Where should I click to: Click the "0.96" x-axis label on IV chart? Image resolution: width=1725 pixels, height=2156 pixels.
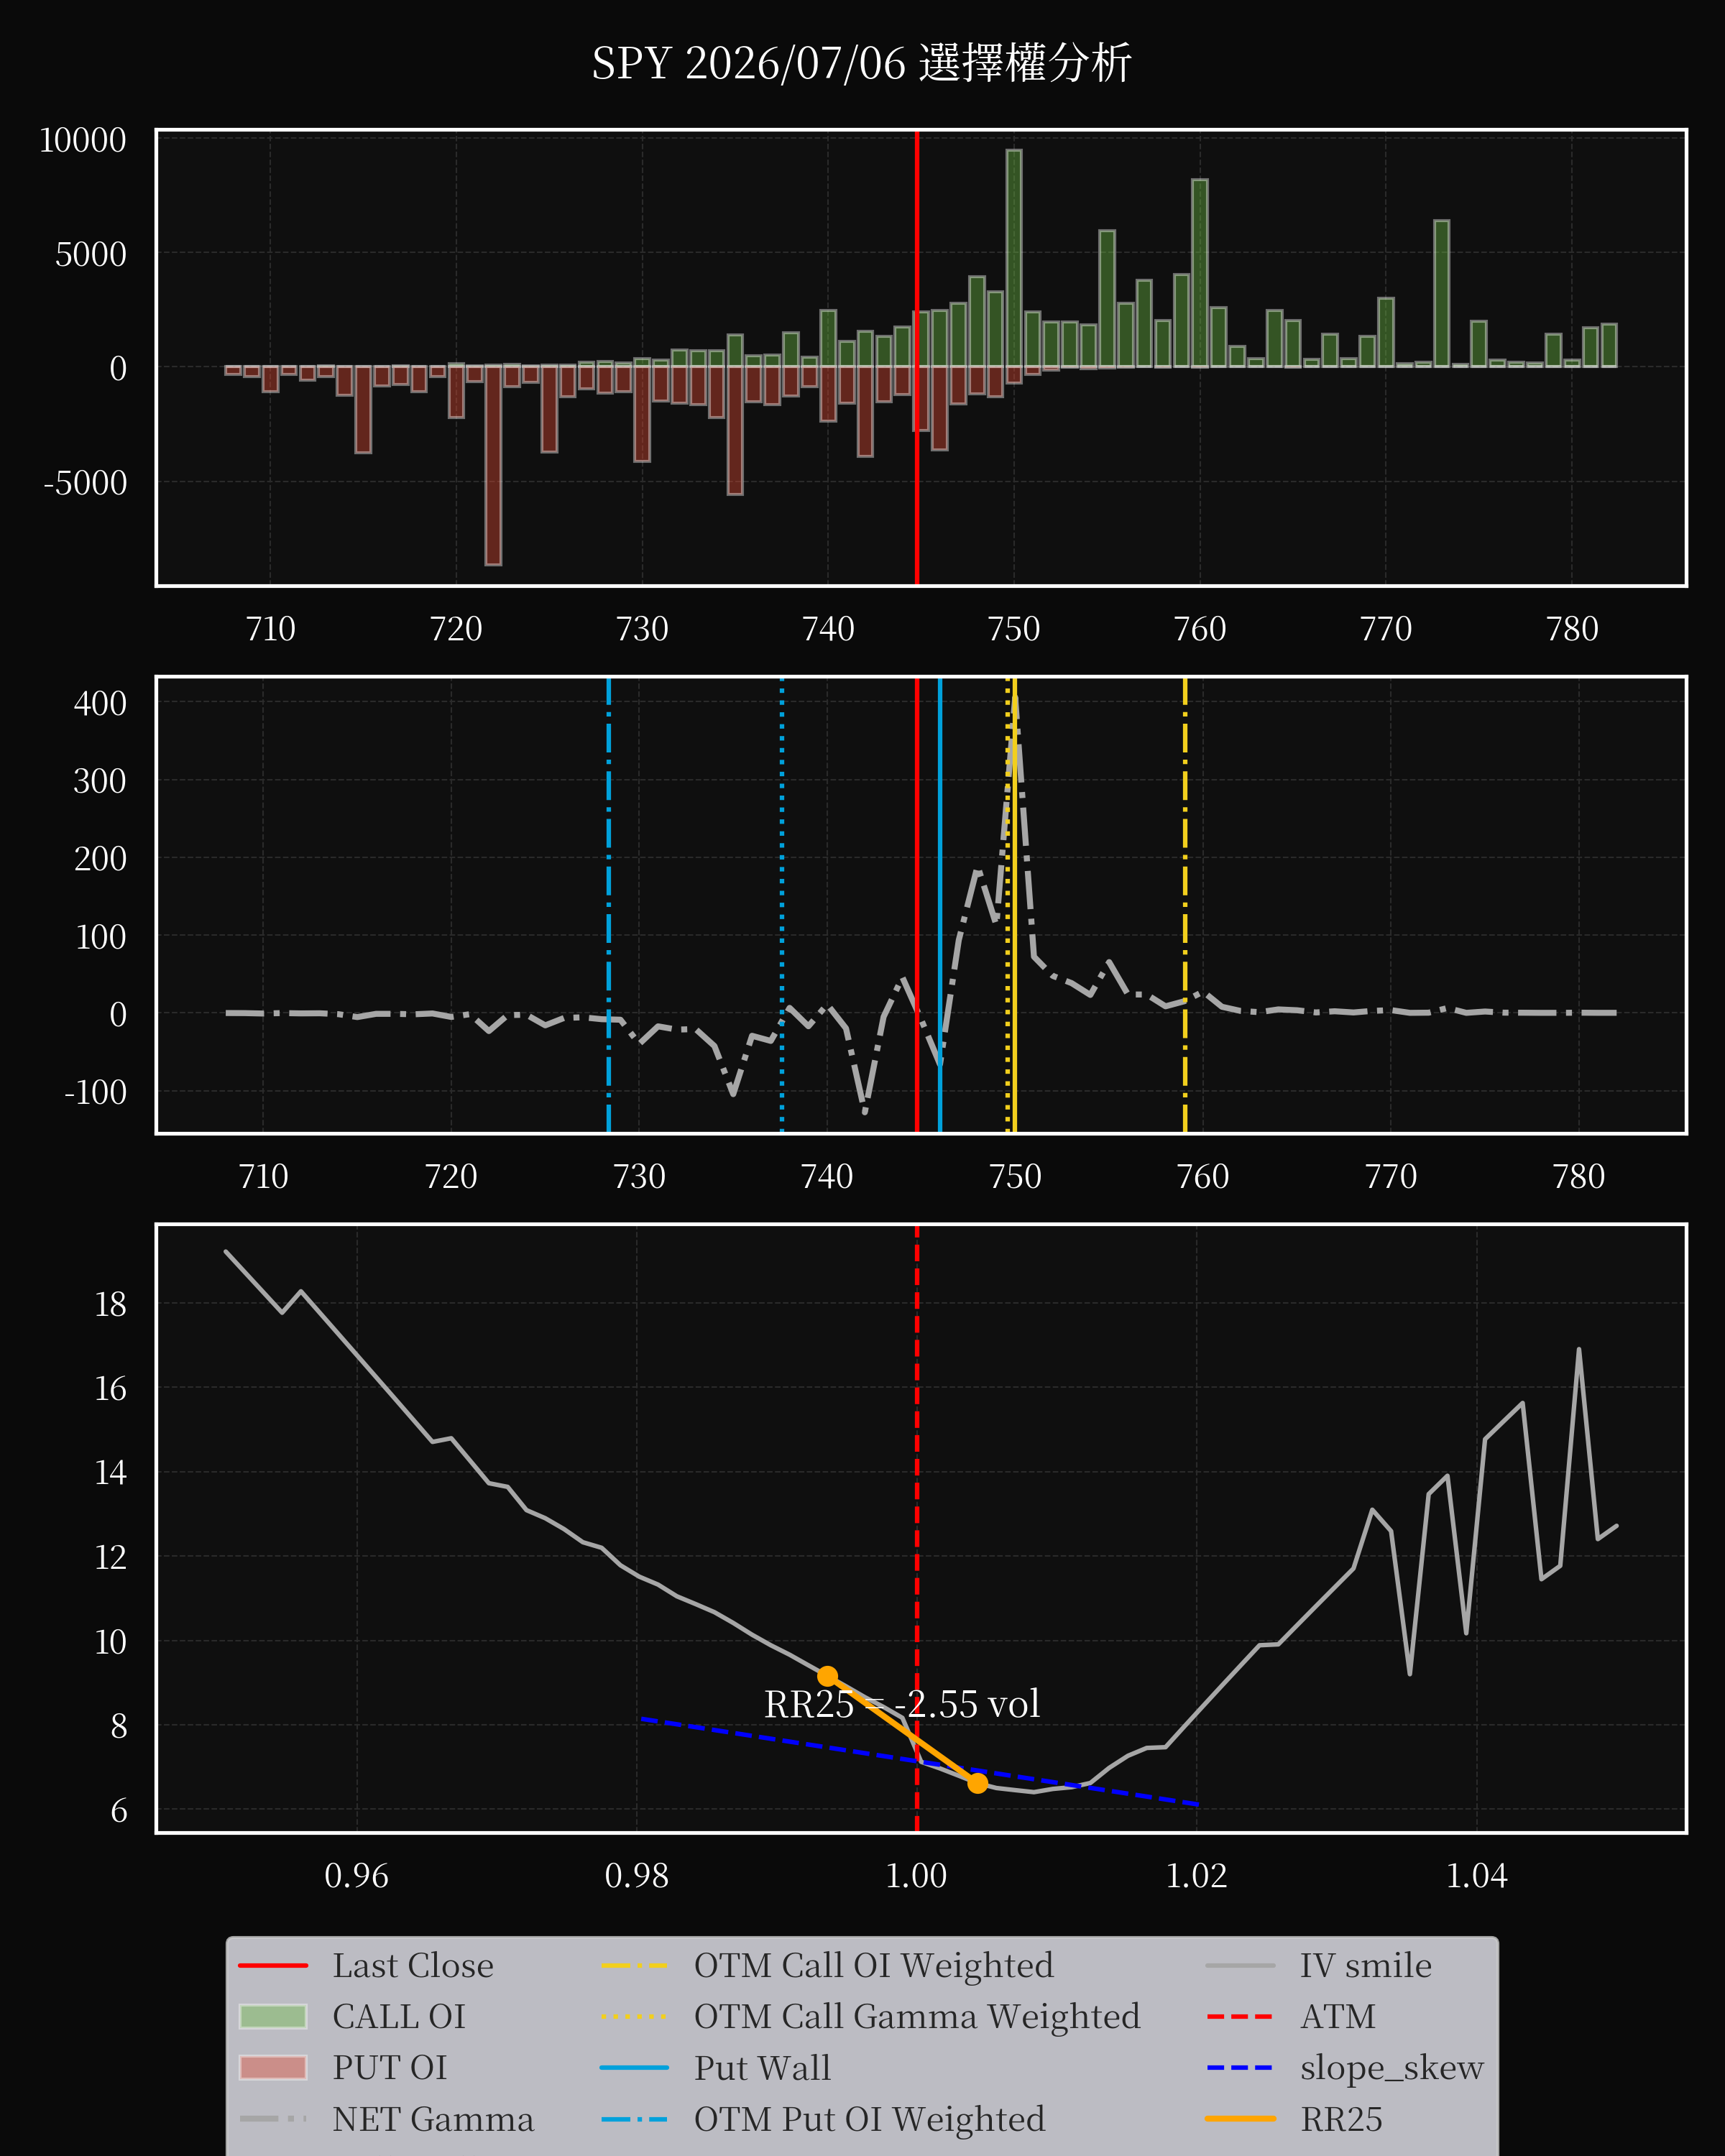tap(357, 1876)
